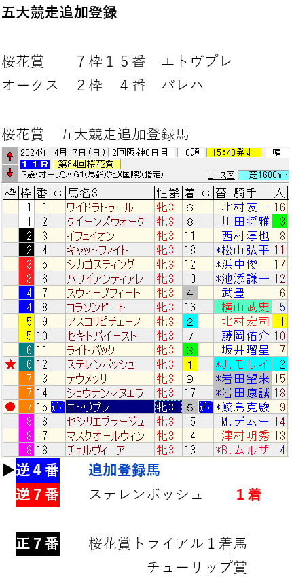Select the highlighted エトヴプレ horse name cell
292x578 pixels.
tap(110, 407)
